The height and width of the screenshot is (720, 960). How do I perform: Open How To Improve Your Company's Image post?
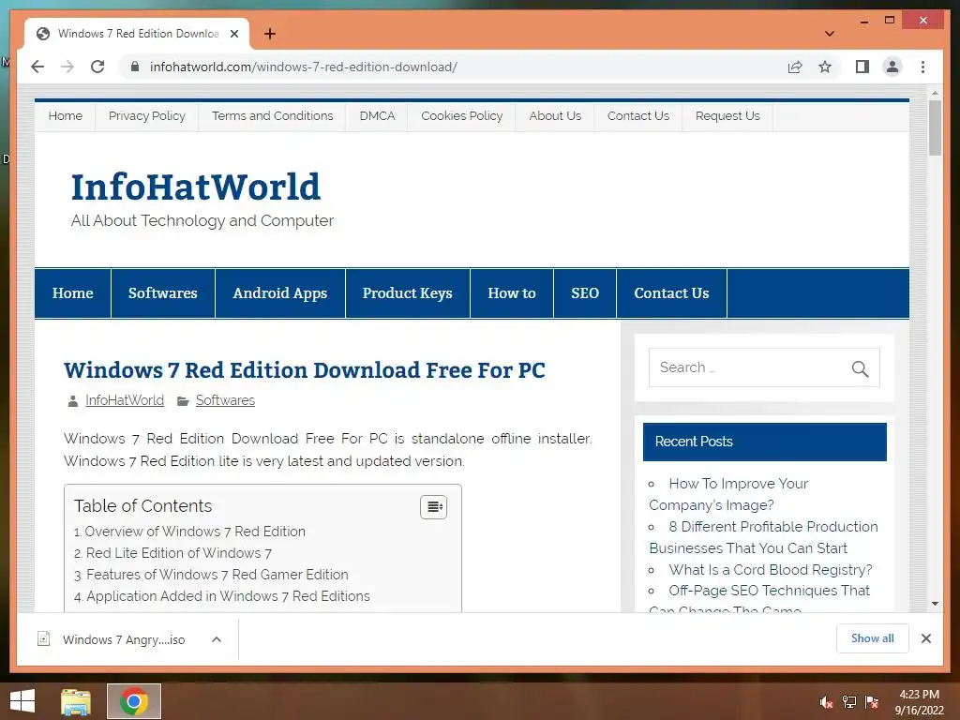click(x=728, y=494)
